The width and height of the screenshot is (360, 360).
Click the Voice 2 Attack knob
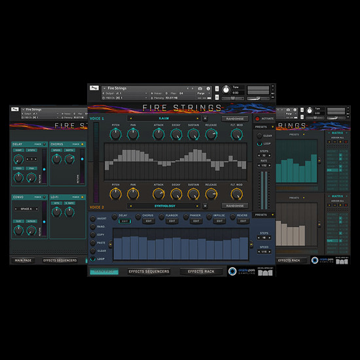coord(158,194)
